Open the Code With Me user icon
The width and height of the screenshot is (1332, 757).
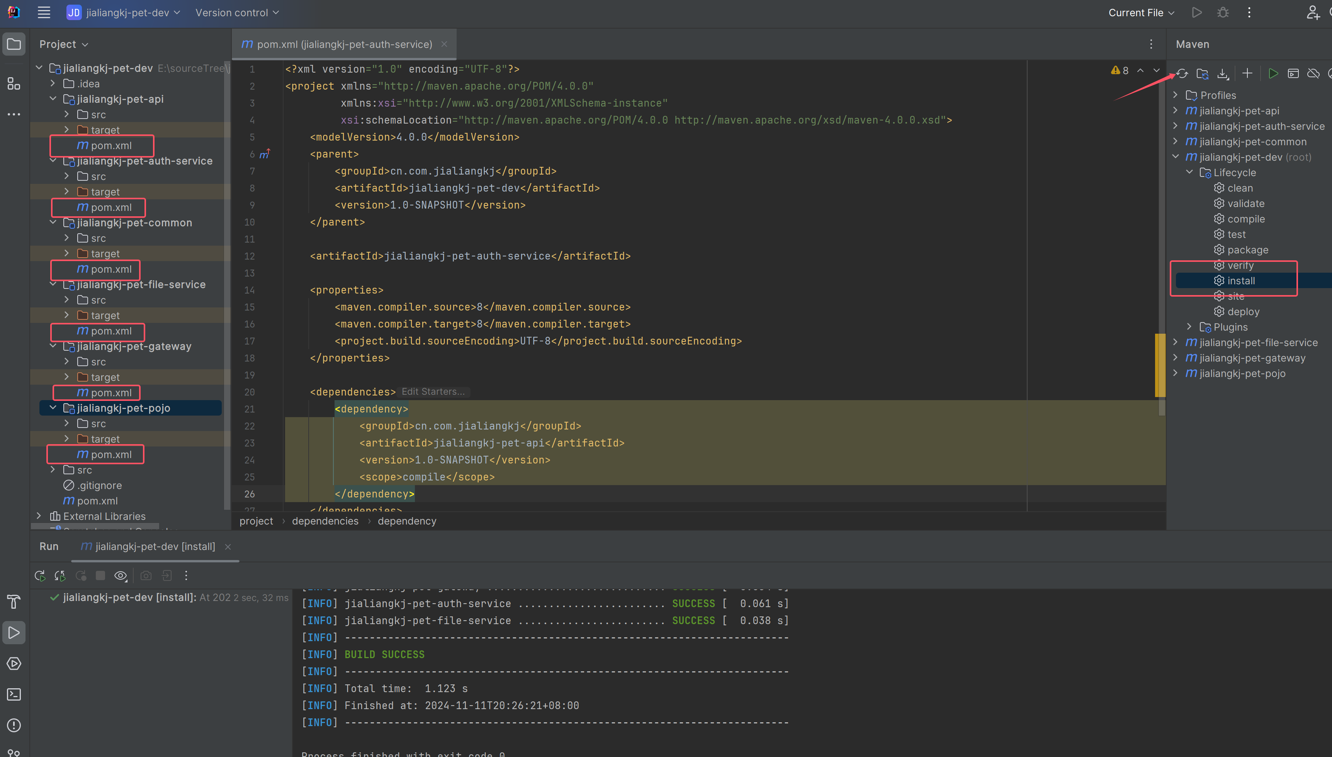pos(1313,12)
